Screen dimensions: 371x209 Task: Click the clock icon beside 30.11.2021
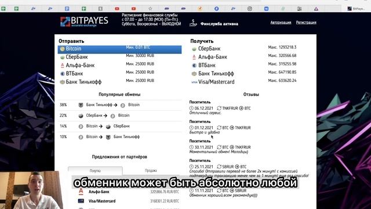(x=191, y=147)
